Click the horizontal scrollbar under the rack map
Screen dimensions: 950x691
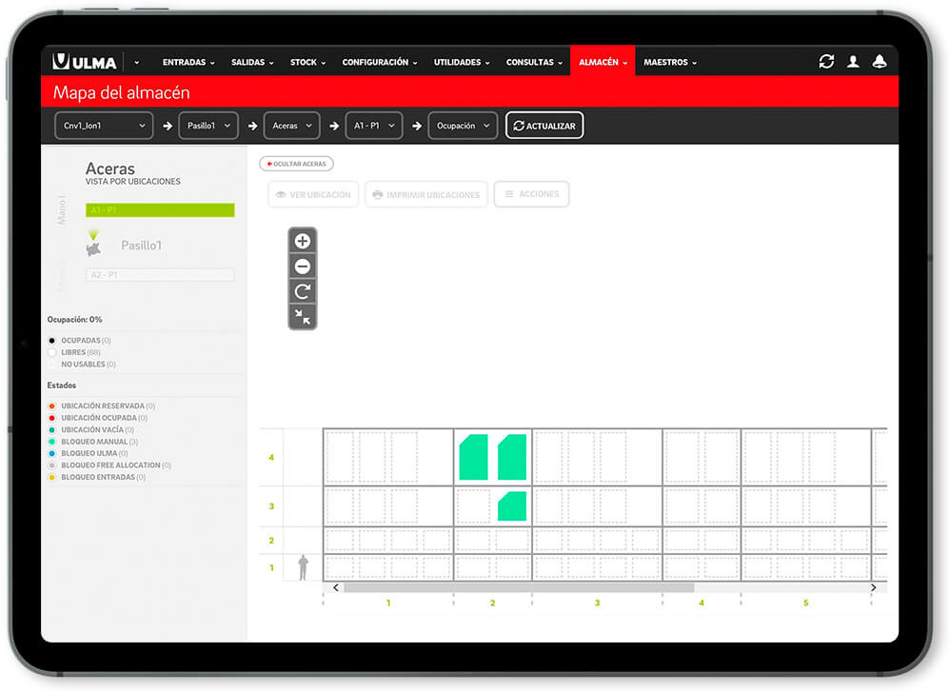(x=519, y=588)
